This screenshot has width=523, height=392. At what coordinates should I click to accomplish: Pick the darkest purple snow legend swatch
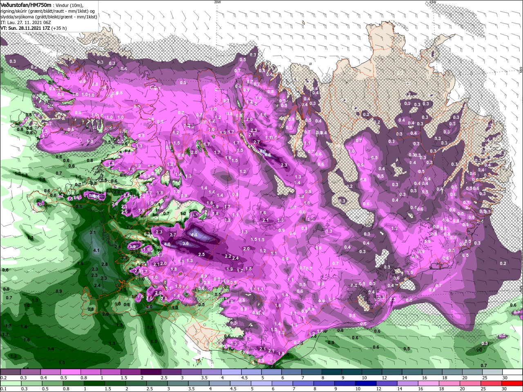[150, 372]
